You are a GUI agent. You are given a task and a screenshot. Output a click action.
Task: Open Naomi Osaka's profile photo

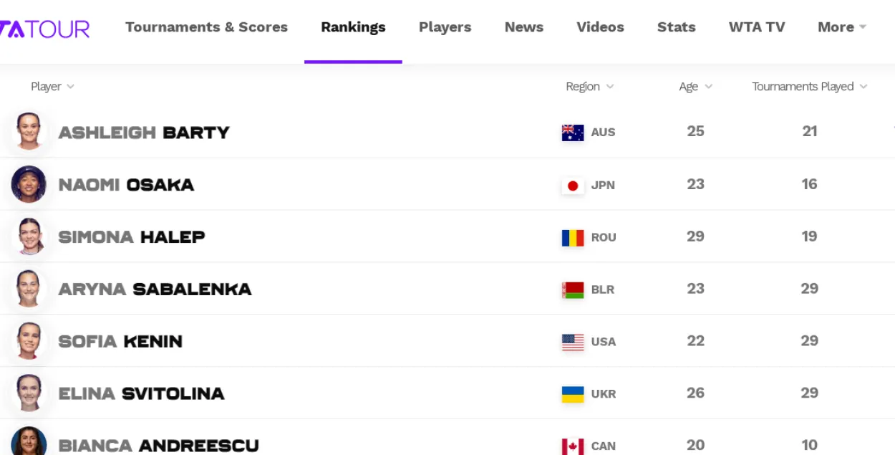(x=29, y=184)
